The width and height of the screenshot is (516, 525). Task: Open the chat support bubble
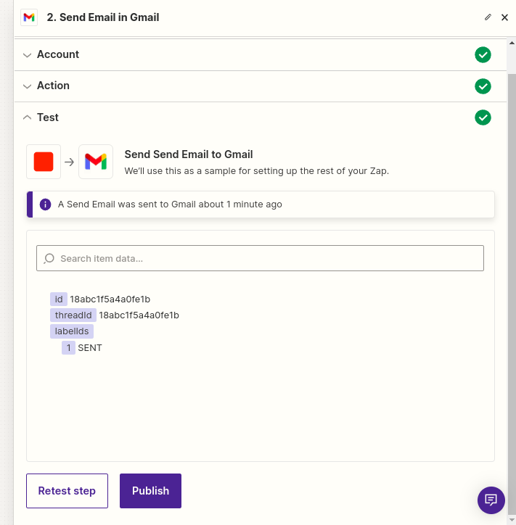491,500
